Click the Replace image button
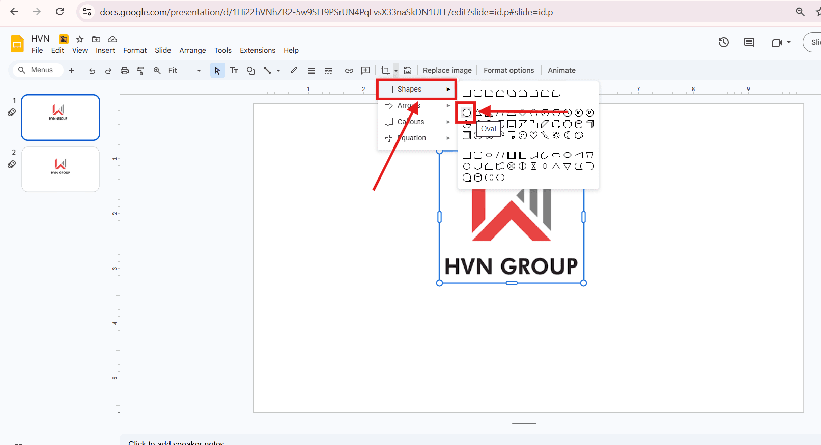Image resolution: width=821 pixels, height=445 pixels. click(447, 71)
